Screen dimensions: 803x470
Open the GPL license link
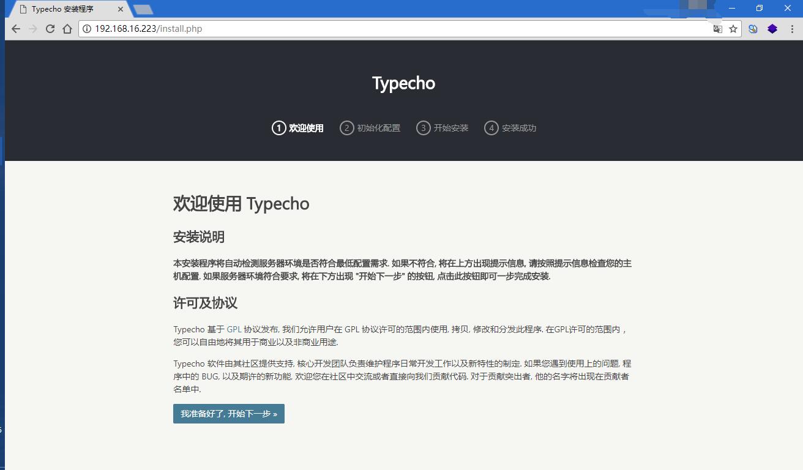234,329
